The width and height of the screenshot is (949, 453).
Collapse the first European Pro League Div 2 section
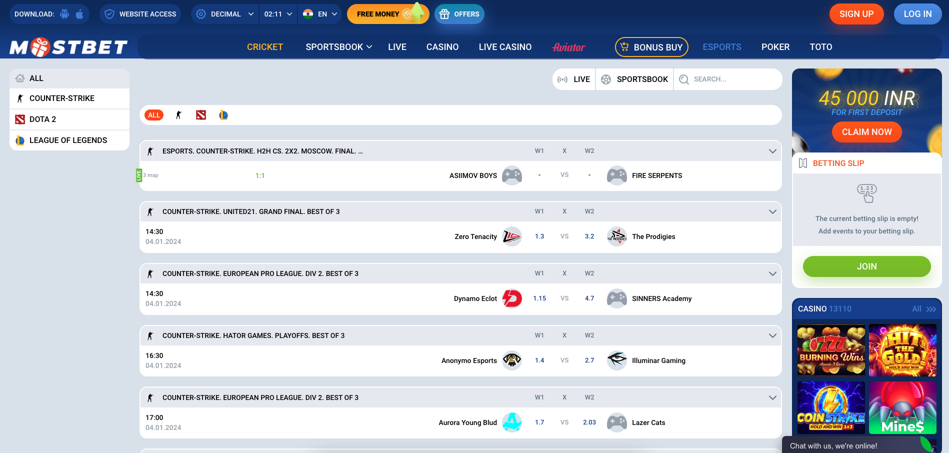click(772, 273)
